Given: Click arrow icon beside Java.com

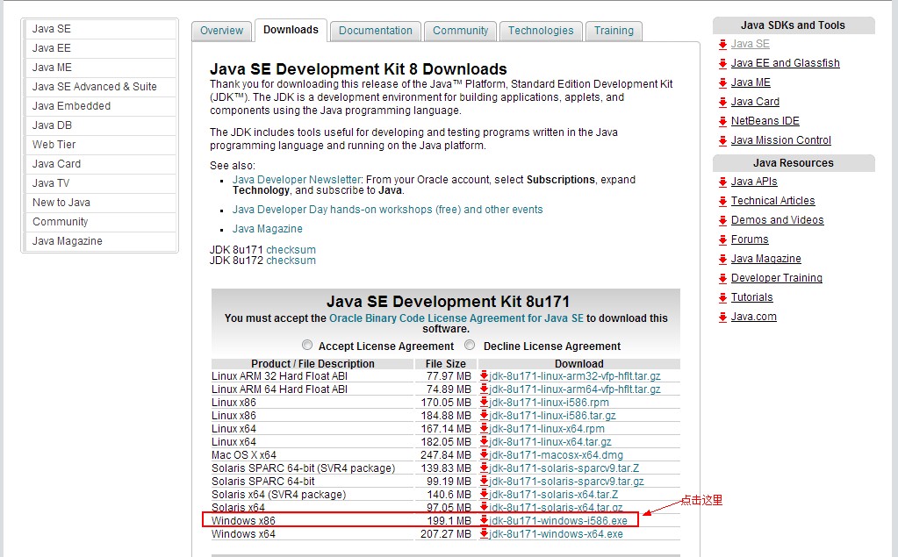Looking at the screenshot, I should [x=722, y=318].
